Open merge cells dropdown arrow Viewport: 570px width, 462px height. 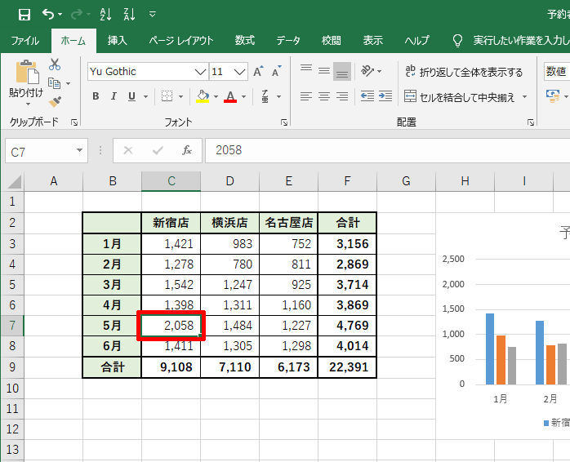click(x=524, y=96)
